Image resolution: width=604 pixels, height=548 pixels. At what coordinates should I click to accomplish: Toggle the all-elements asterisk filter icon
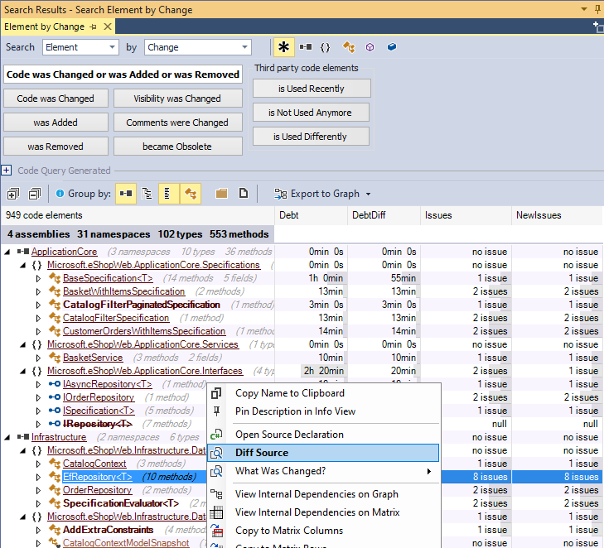pos(284,47)
